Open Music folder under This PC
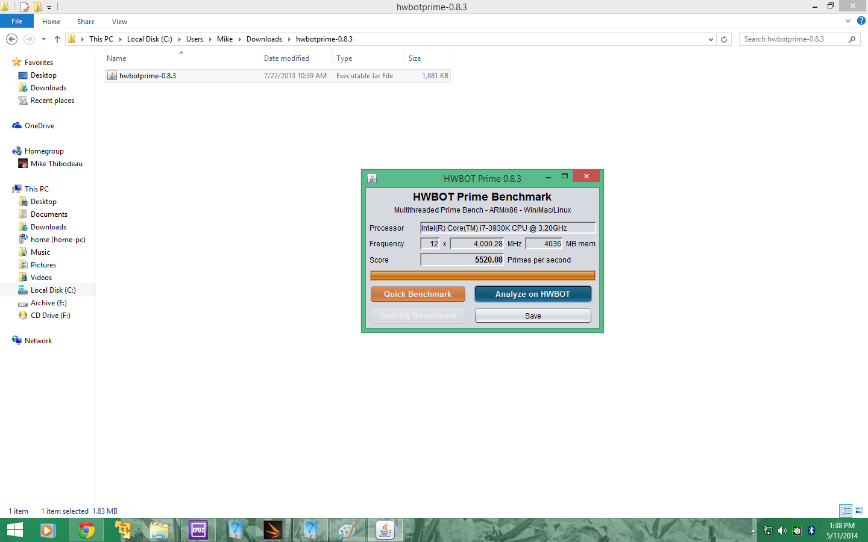This screenshot has height=542, width=868. tap(40, 252)
